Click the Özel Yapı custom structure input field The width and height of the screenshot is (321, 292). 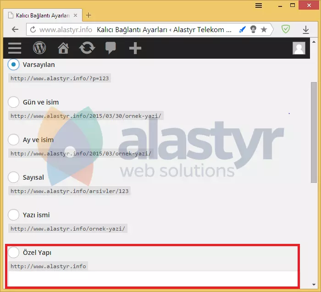[153, 279]
